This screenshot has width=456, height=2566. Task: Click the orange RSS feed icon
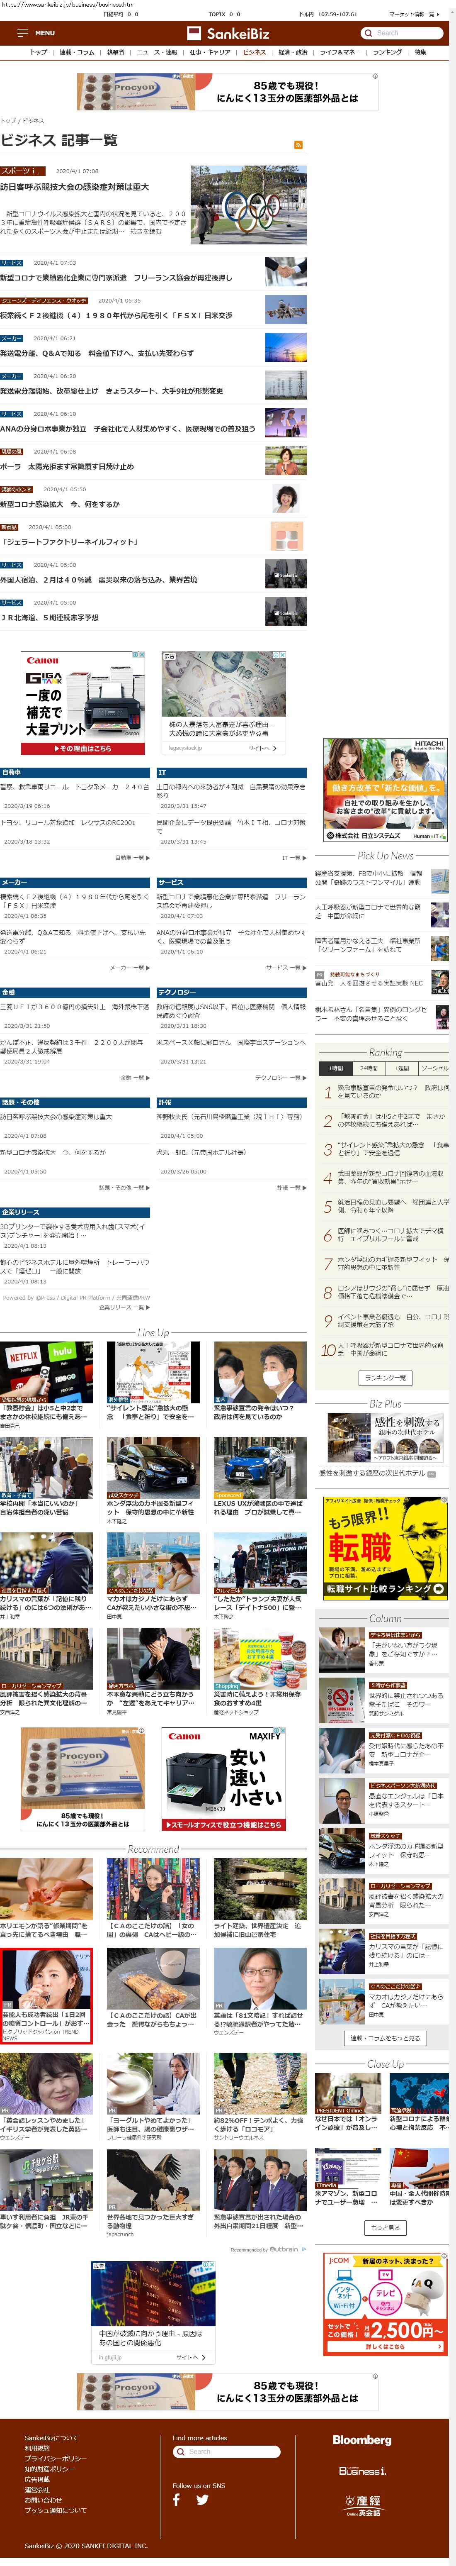[x=298, y=144]
